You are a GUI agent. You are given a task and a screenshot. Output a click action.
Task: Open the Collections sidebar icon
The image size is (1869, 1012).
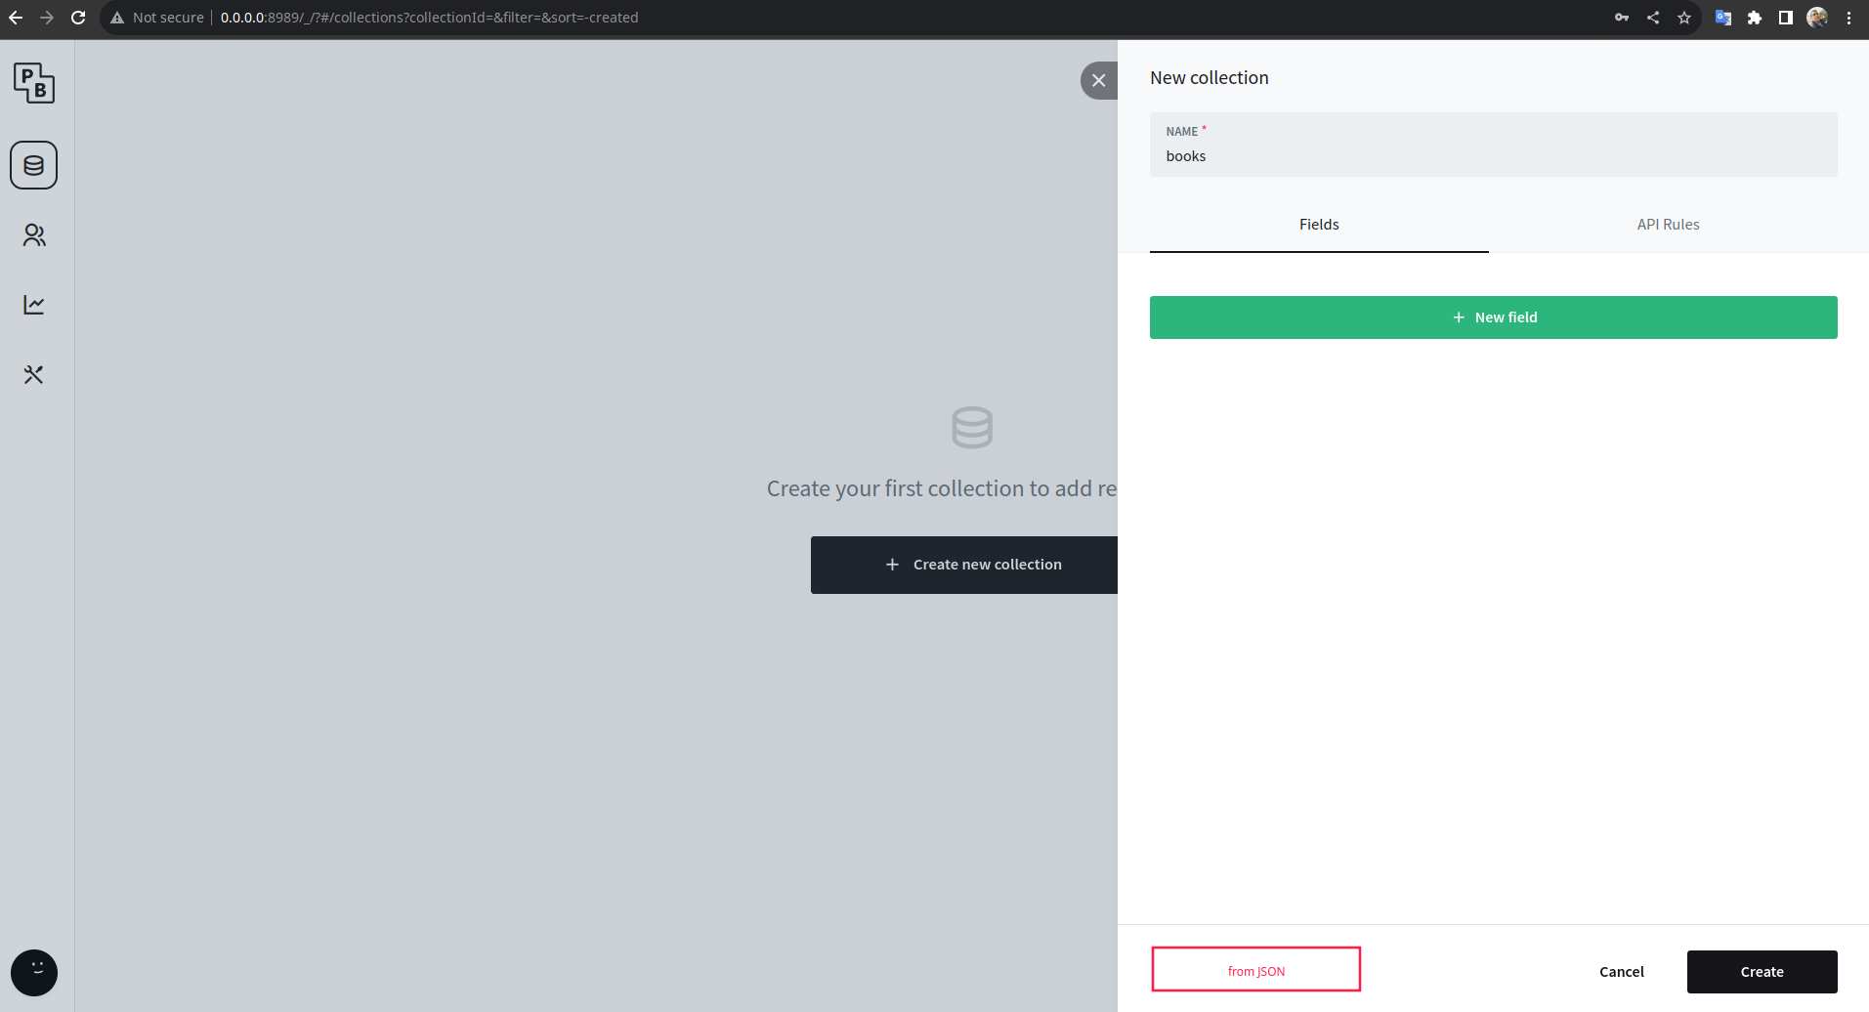tap(34, 165)
